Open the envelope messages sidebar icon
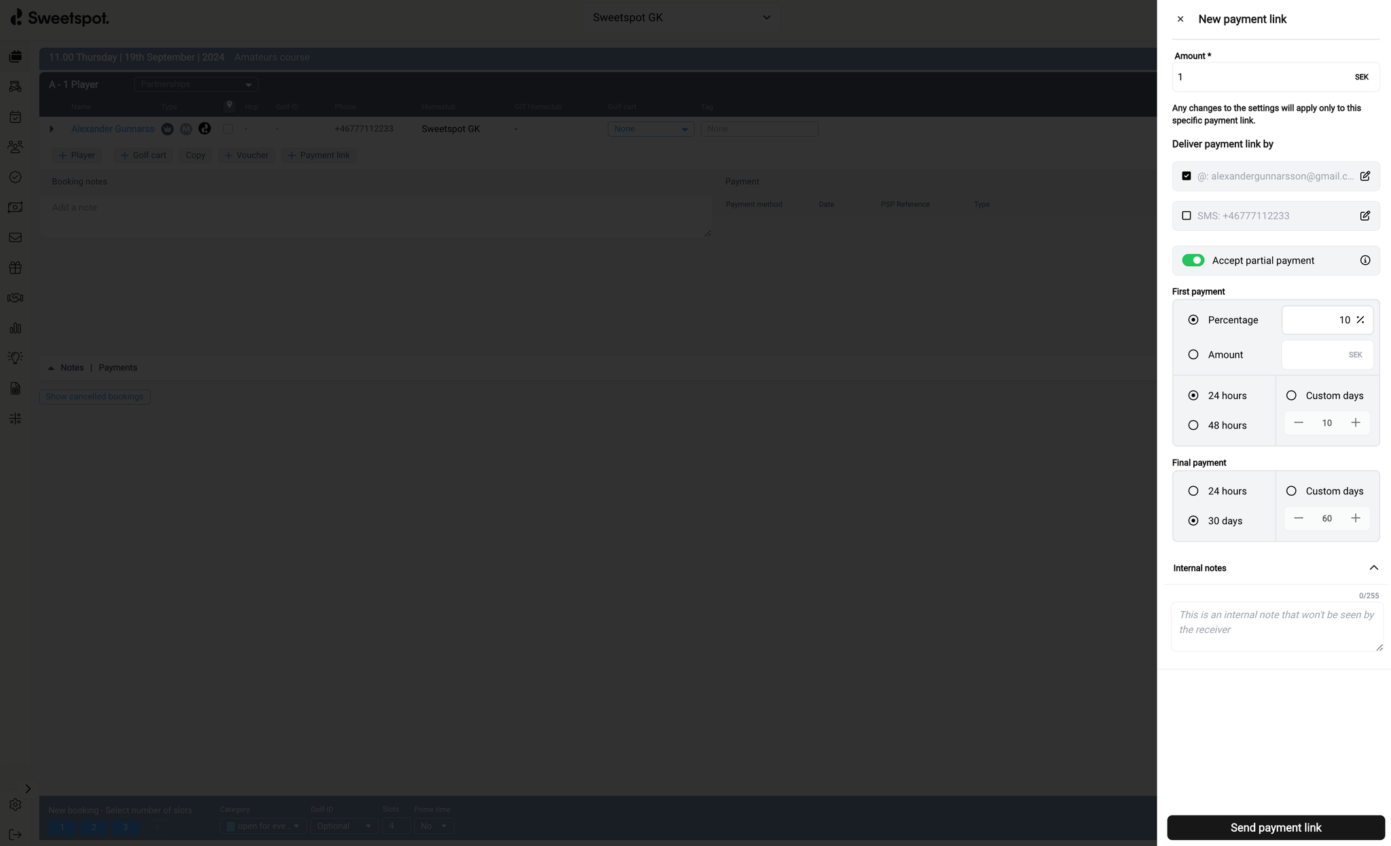1391x846 pixels. point(15,238)
